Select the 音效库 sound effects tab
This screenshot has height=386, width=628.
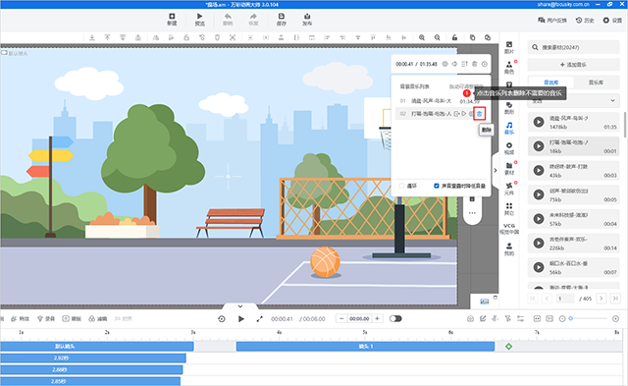click(551, 83)
